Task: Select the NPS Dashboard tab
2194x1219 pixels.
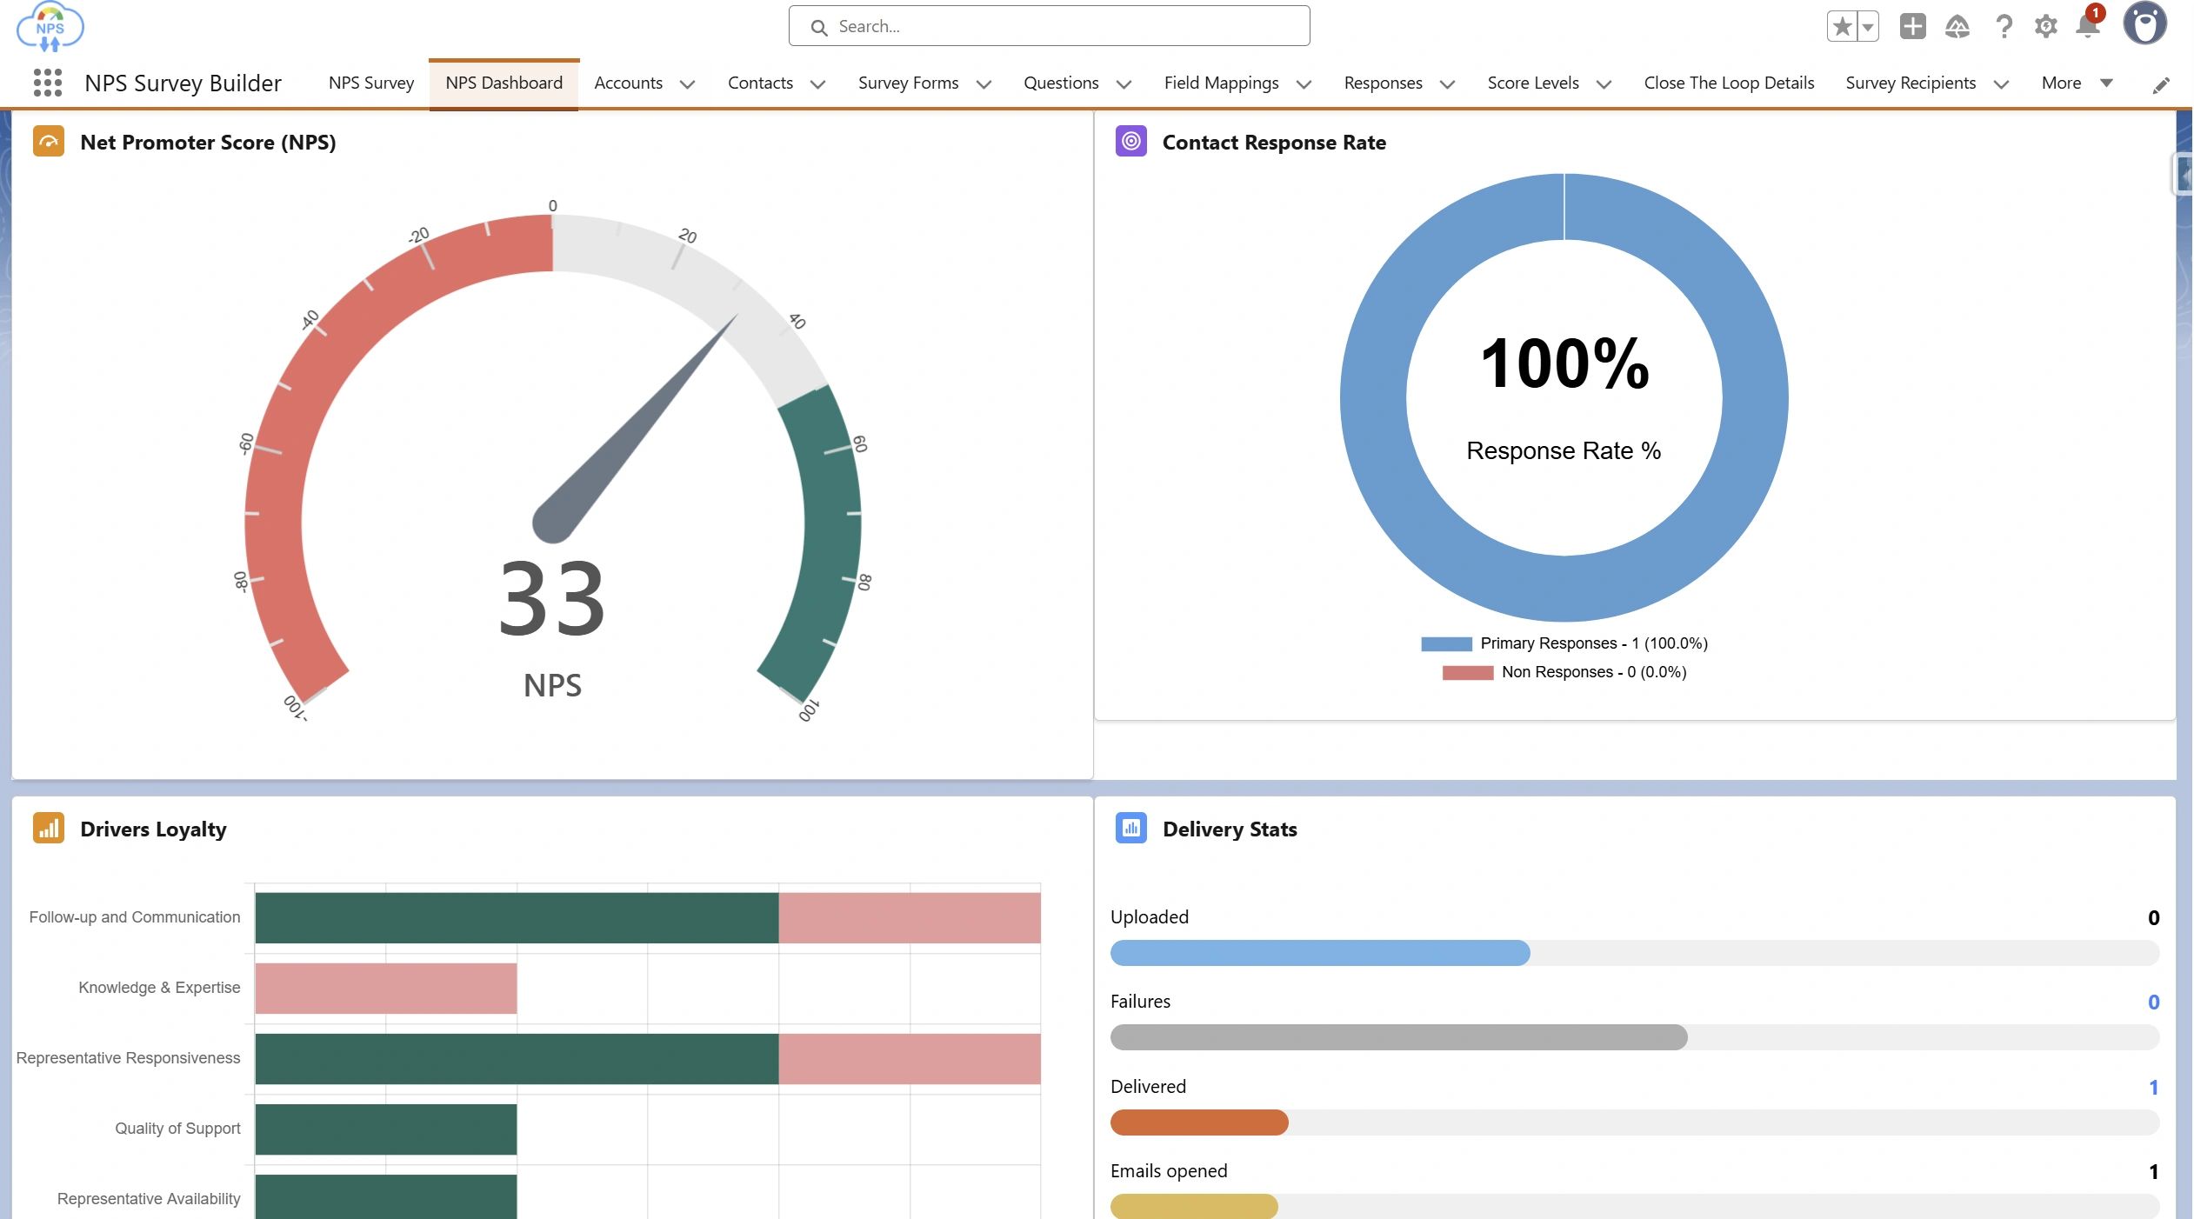Action: tap(503, 83)
